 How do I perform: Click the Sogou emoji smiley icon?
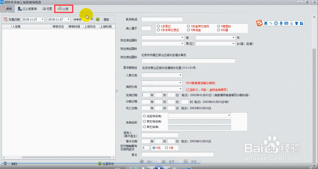click(x=276, y=23)
